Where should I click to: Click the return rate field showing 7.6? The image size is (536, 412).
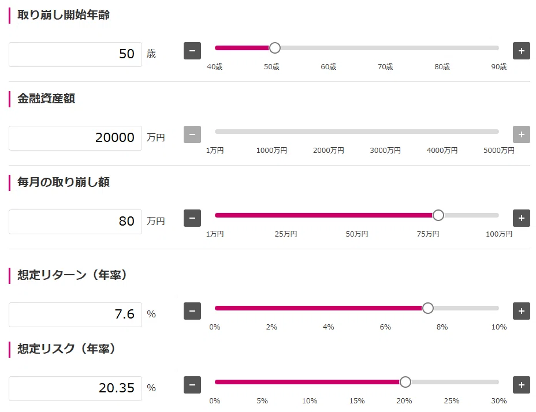coord(75,314)
